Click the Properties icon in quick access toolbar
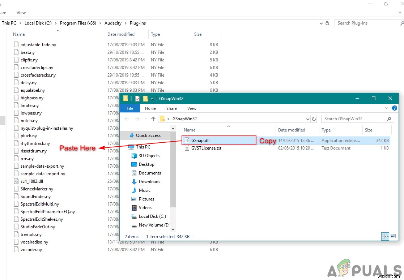Viewport: 404px width, 280px height. (x=137, y=98)
